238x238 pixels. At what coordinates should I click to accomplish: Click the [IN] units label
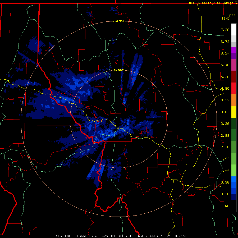point(226,18)
